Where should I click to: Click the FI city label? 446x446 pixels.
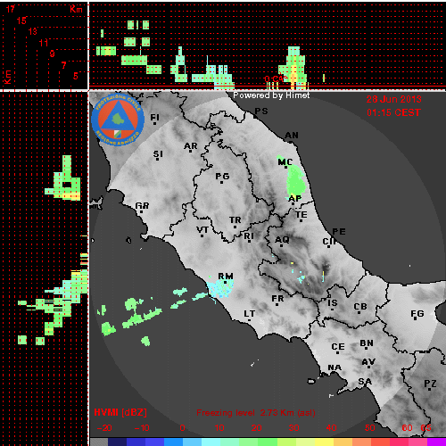(154, 118)
